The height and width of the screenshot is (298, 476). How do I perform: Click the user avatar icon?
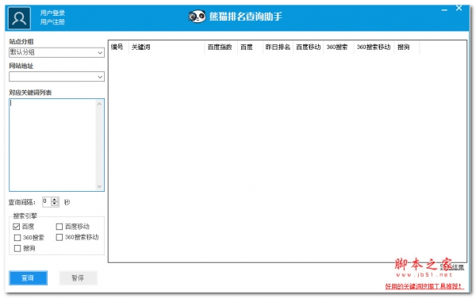(x=19, y=18)
